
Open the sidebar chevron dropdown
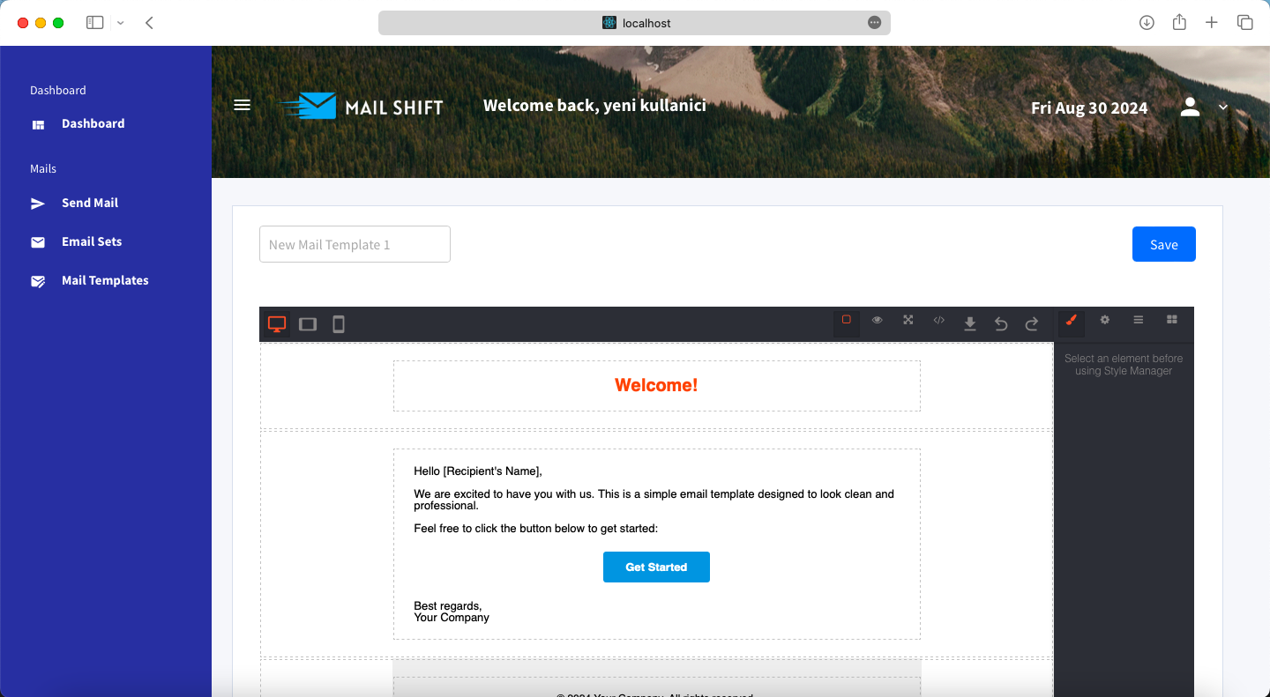click(121, 22)
